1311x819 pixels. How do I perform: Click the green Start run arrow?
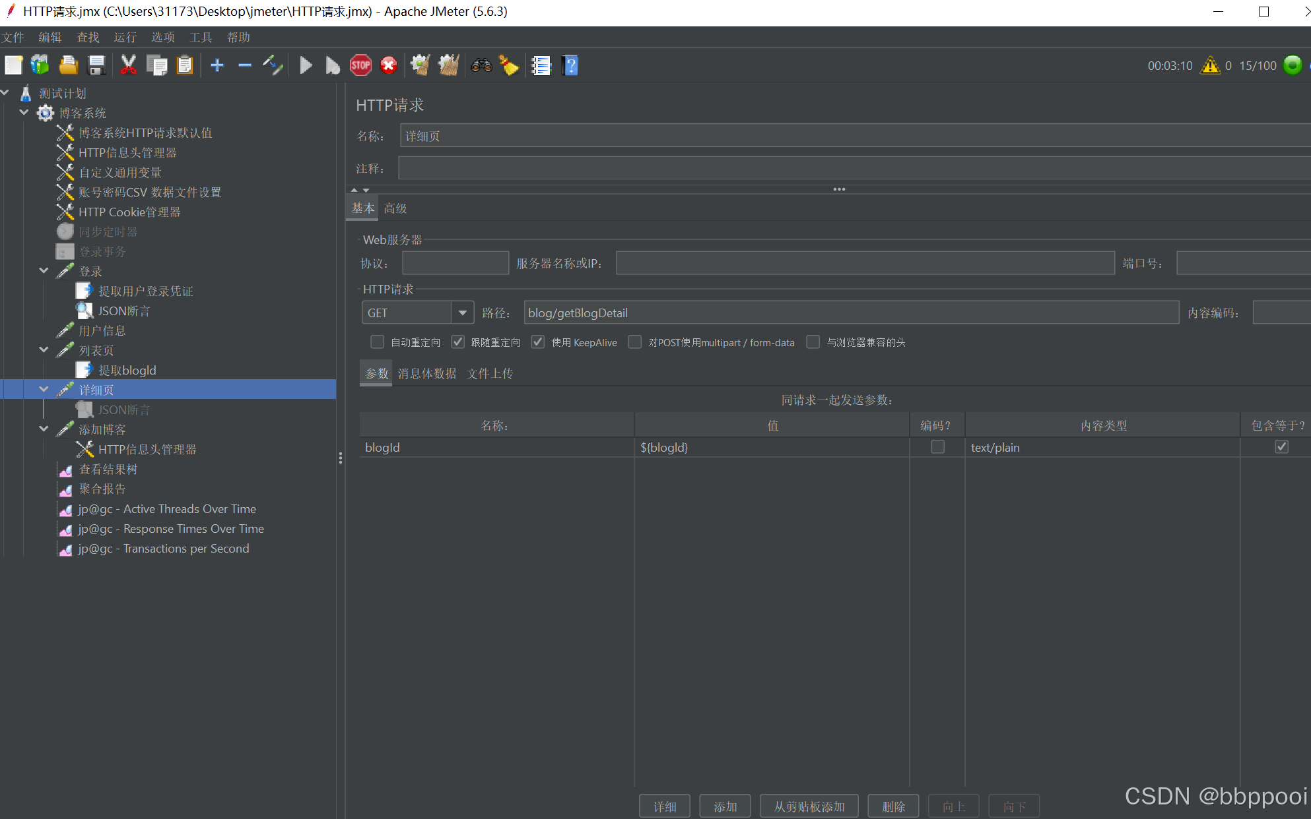(x=306, y=65)
